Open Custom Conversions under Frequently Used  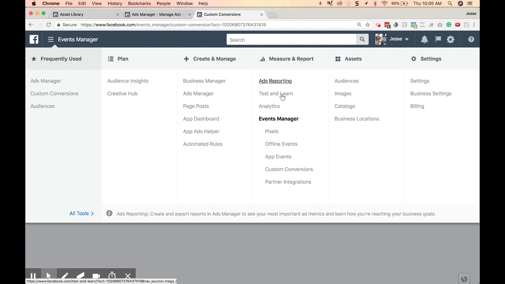pyautogui.click(x=54, y=93)
